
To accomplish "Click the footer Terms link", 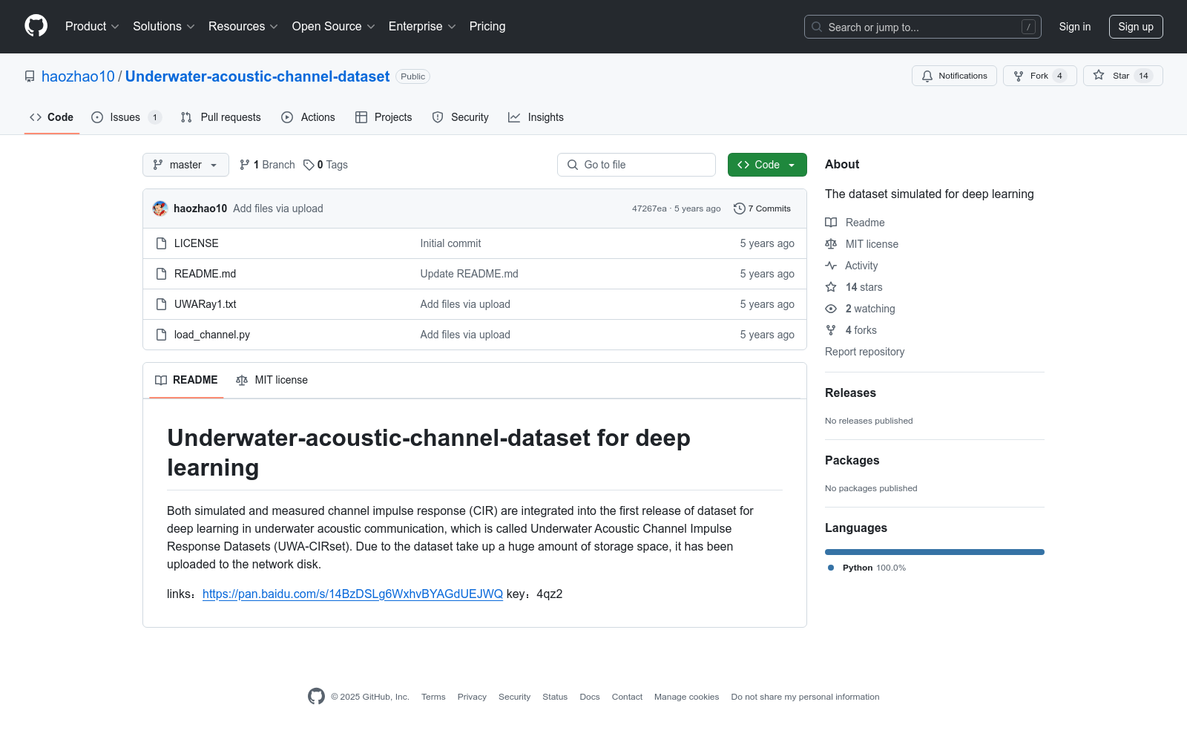I will (433, 697).
